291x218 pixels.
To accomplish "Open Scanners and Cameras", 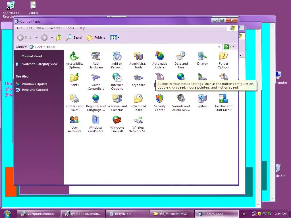I will (x=117, y=103).
